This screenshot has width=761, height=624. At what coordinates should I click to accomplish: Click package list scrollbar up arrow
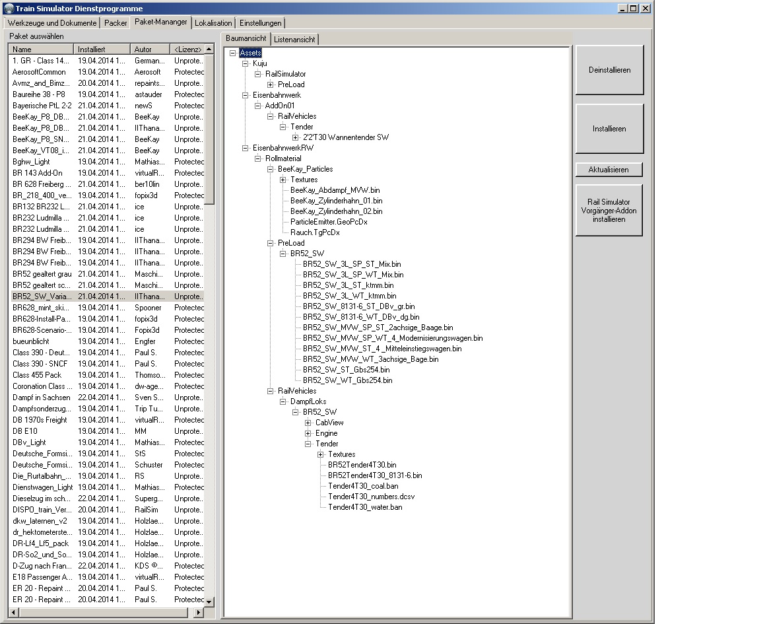pos(209,49)
